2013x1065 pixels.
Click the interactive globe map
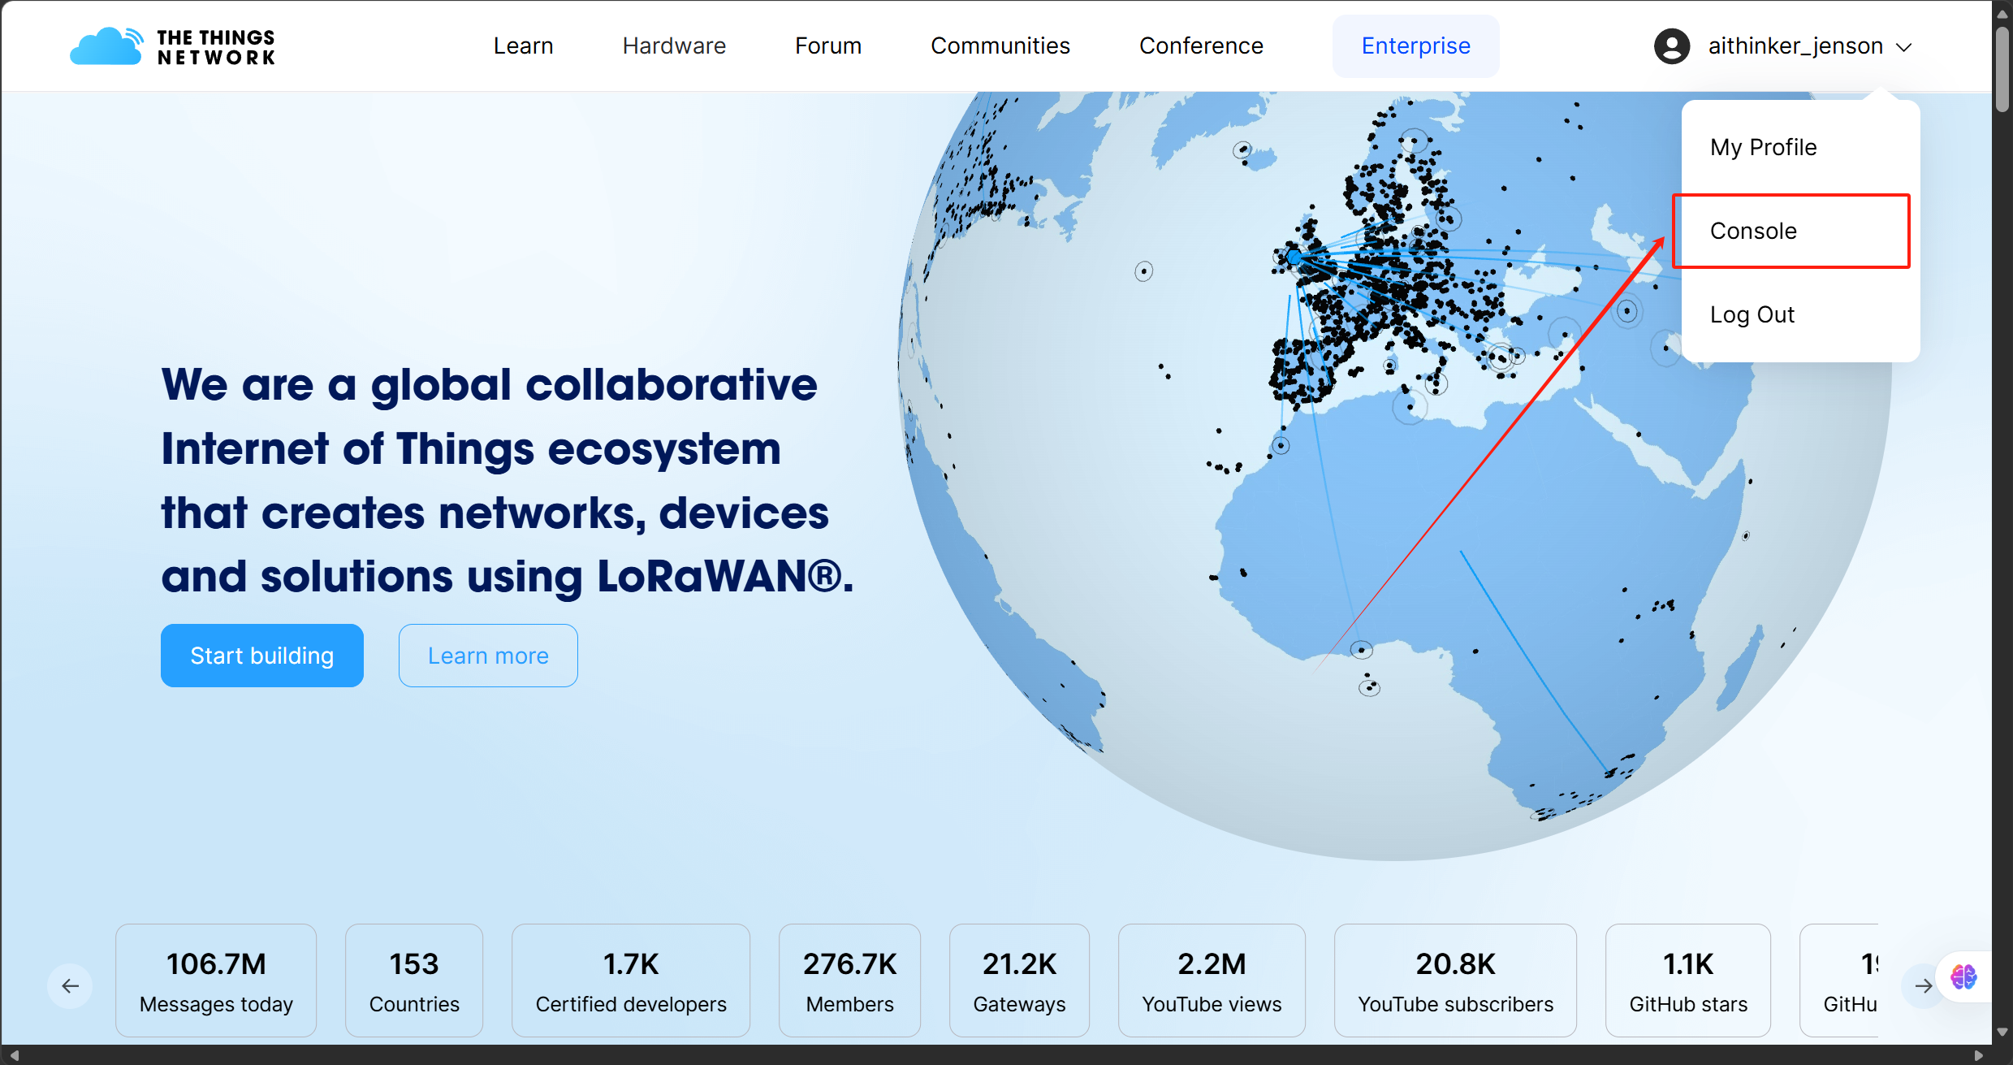(x=1393, y=475)
